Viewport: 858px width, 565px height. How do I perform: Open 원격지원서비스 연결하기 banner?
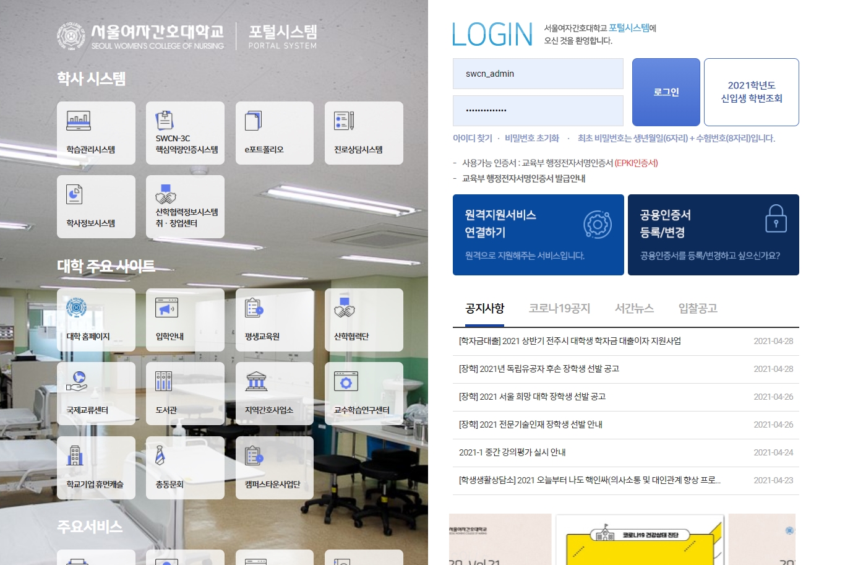pos(538,235)
